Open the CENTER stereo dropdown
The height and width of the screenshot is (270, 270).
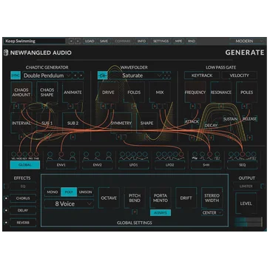click(x=212, y=212)
